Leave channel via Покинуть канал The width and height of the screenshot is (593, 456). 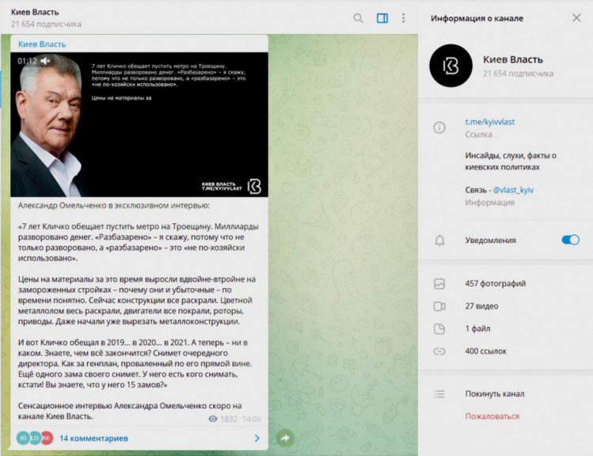pos(494,394)
